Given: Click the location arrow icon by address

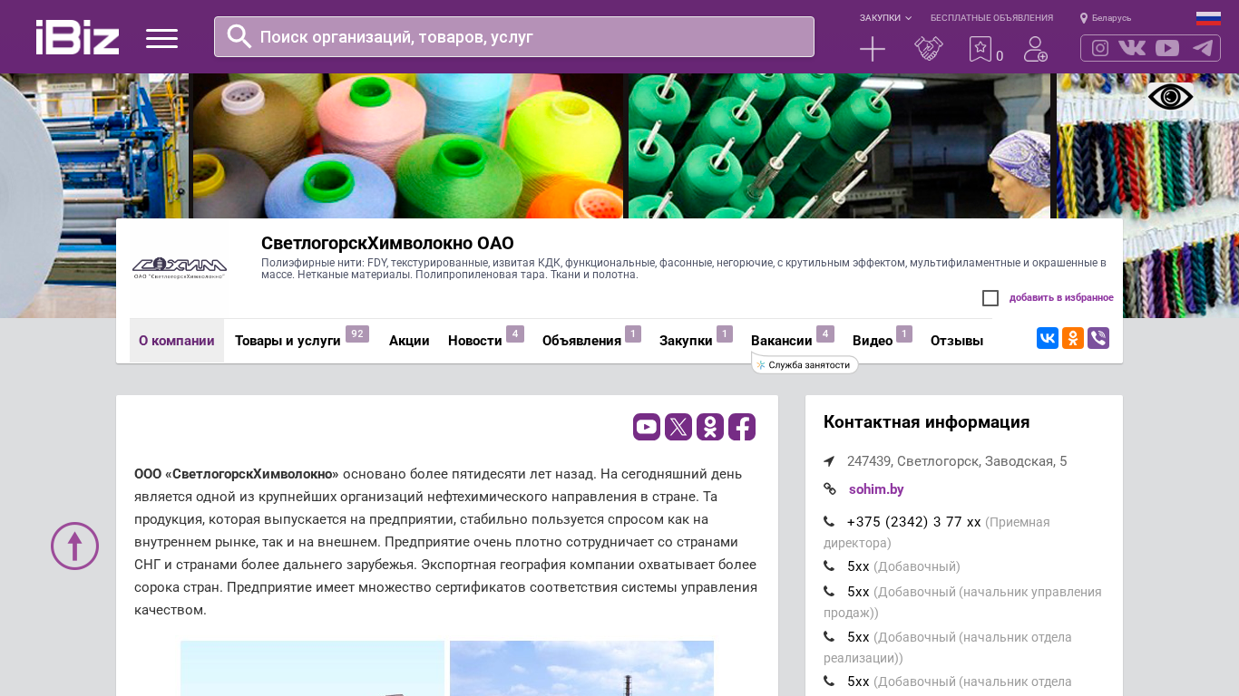Looking at the screenshot, I should 829,461.
